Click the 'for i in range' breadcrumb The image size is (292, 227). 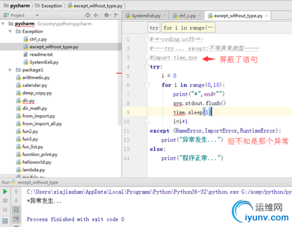(189, 28)
